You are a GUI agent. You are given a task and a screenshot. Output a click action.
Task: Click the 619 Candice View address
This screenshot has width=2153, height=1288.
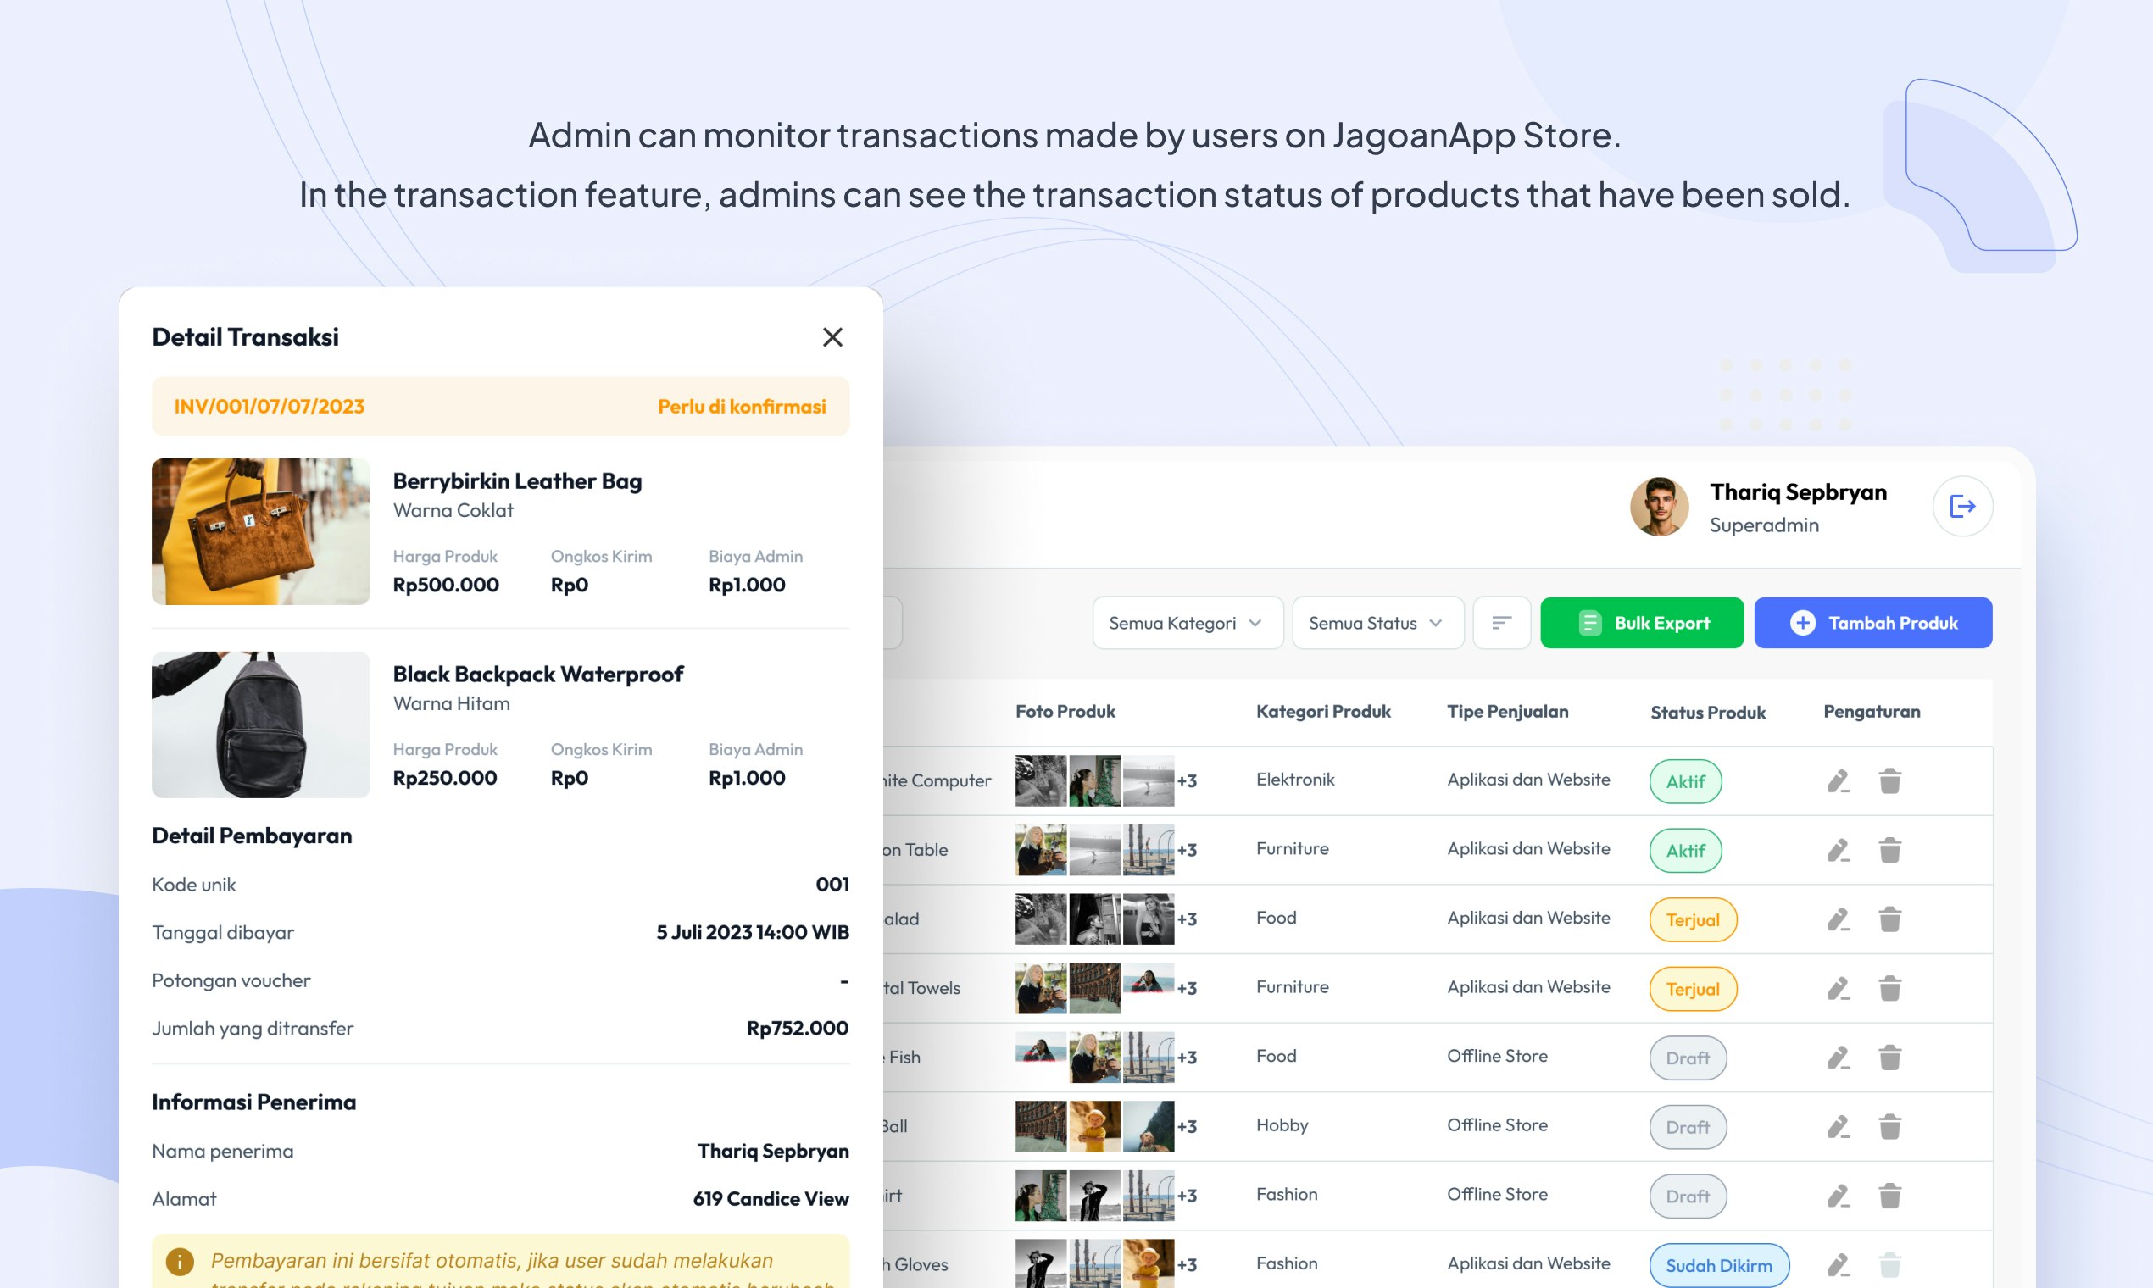pos(770,1199)
